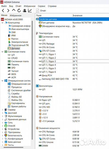This screenshot has width=109, height=149.
Task: Select the Сертификаты tree item
Action: [18, 103]
